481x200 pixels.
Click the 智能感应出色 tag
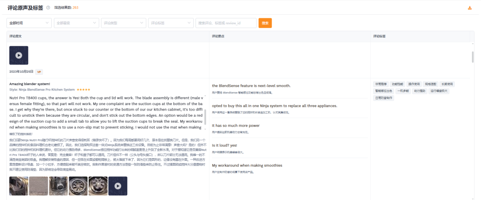(383, 91)
